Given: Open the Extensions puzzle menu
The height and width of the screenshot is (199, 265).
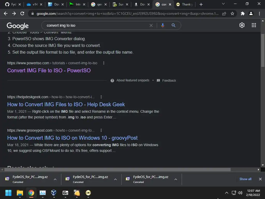Looking at the screenshot, I should (x=243, y=13).
